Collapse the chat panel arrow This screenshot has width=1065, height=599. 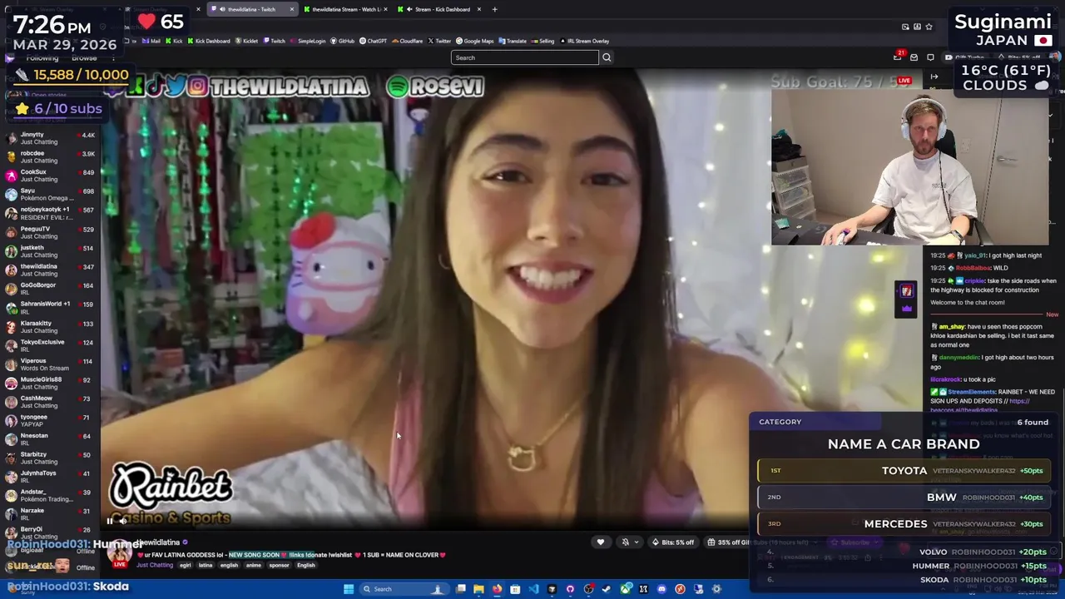click(934, 77)
